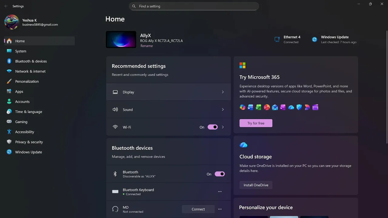388x218 pixels.
Task: Click the Privacy & security shield icon
Action: (9, 142)
